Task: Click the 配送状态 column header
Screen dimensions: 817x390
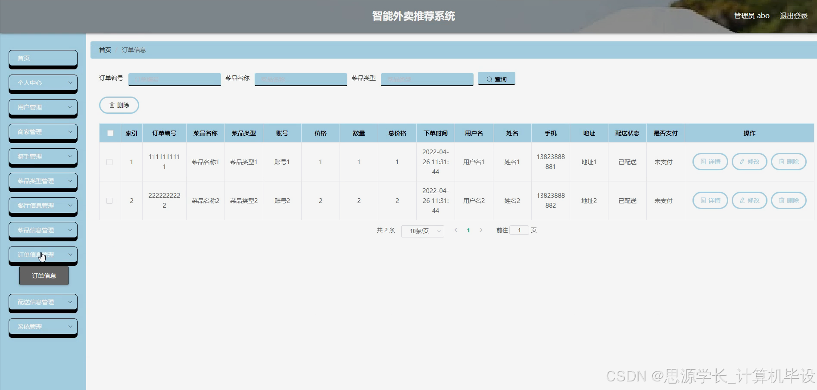Action: (627, 133)
